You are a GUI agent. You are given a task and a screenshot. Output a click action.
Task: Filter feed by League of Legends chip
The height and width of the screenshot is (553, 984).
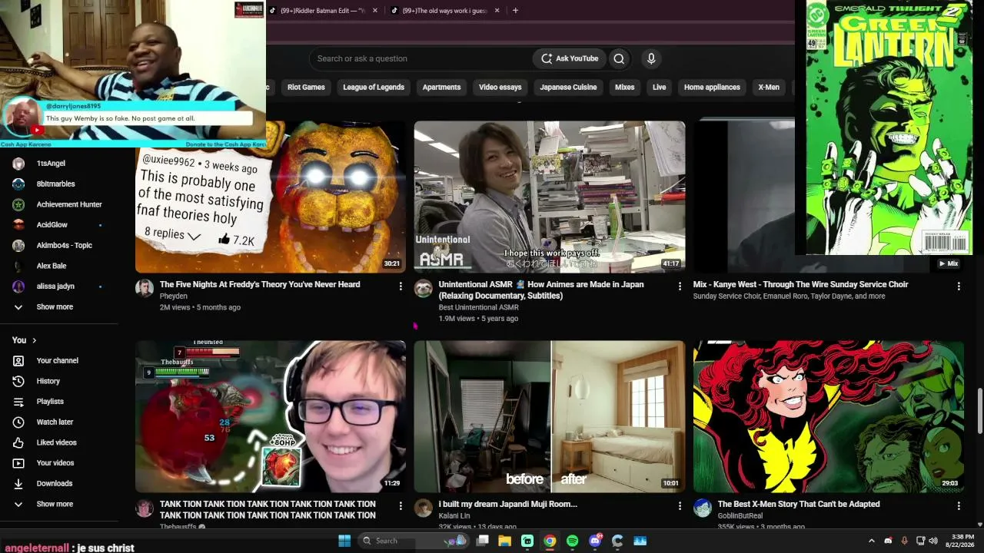tap(374, 87)
